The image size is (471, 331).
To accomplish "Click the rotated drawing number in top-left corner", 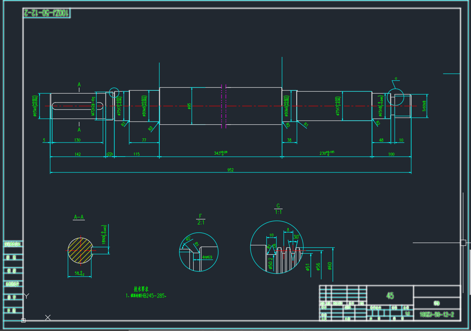I will 46,13.
